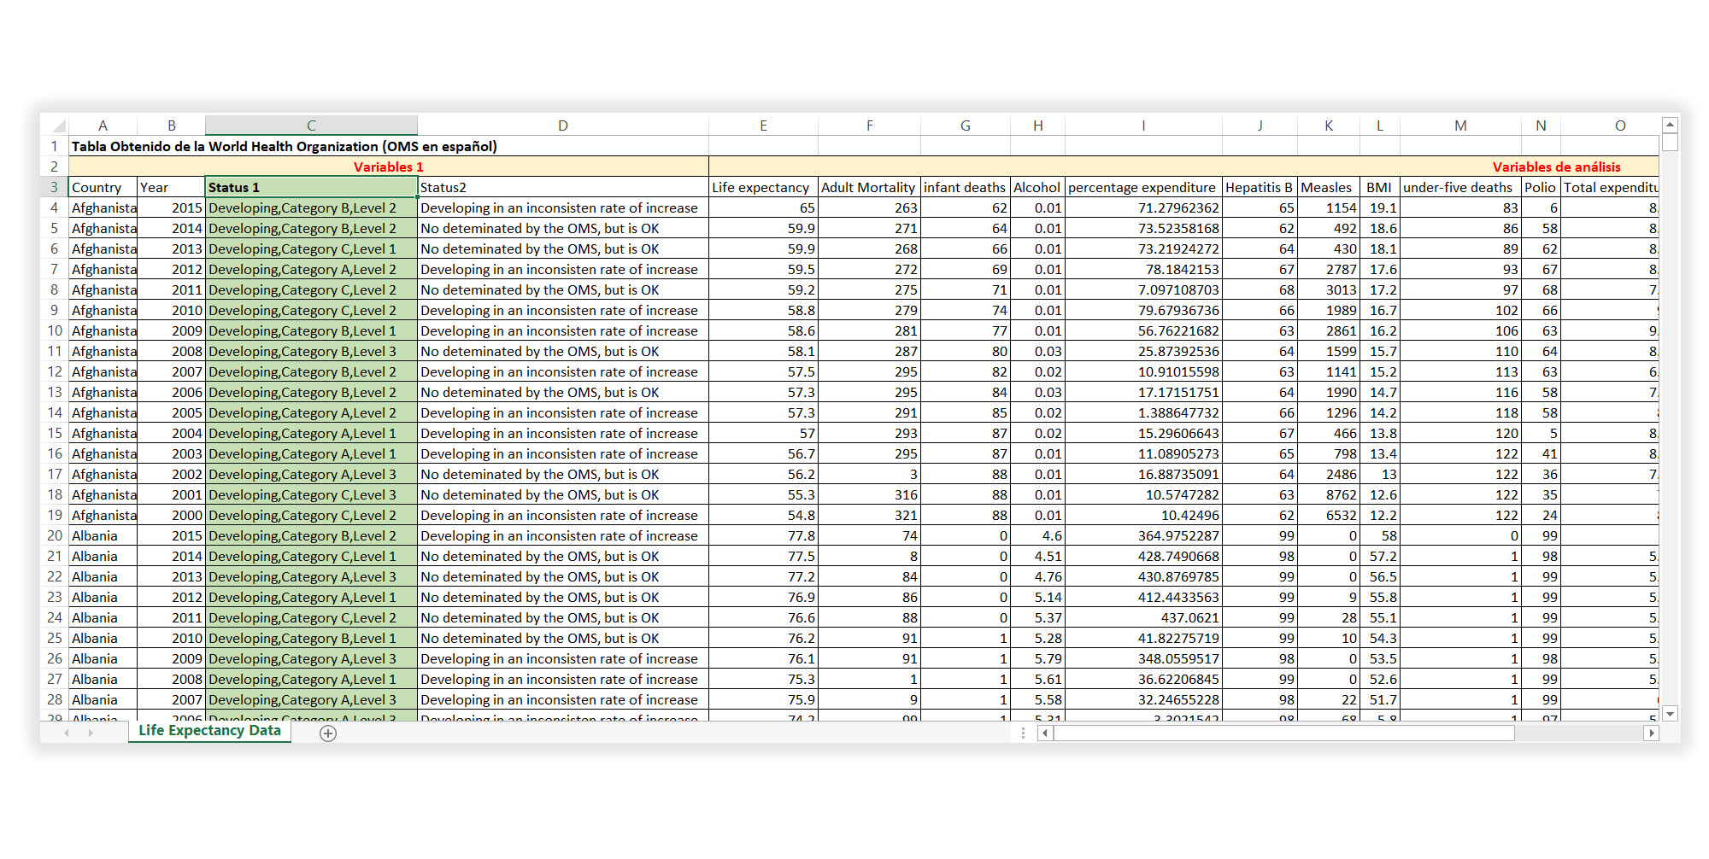Click the vertical scrollbar down arrow
1709x859 pixels.
[1670, 713]
